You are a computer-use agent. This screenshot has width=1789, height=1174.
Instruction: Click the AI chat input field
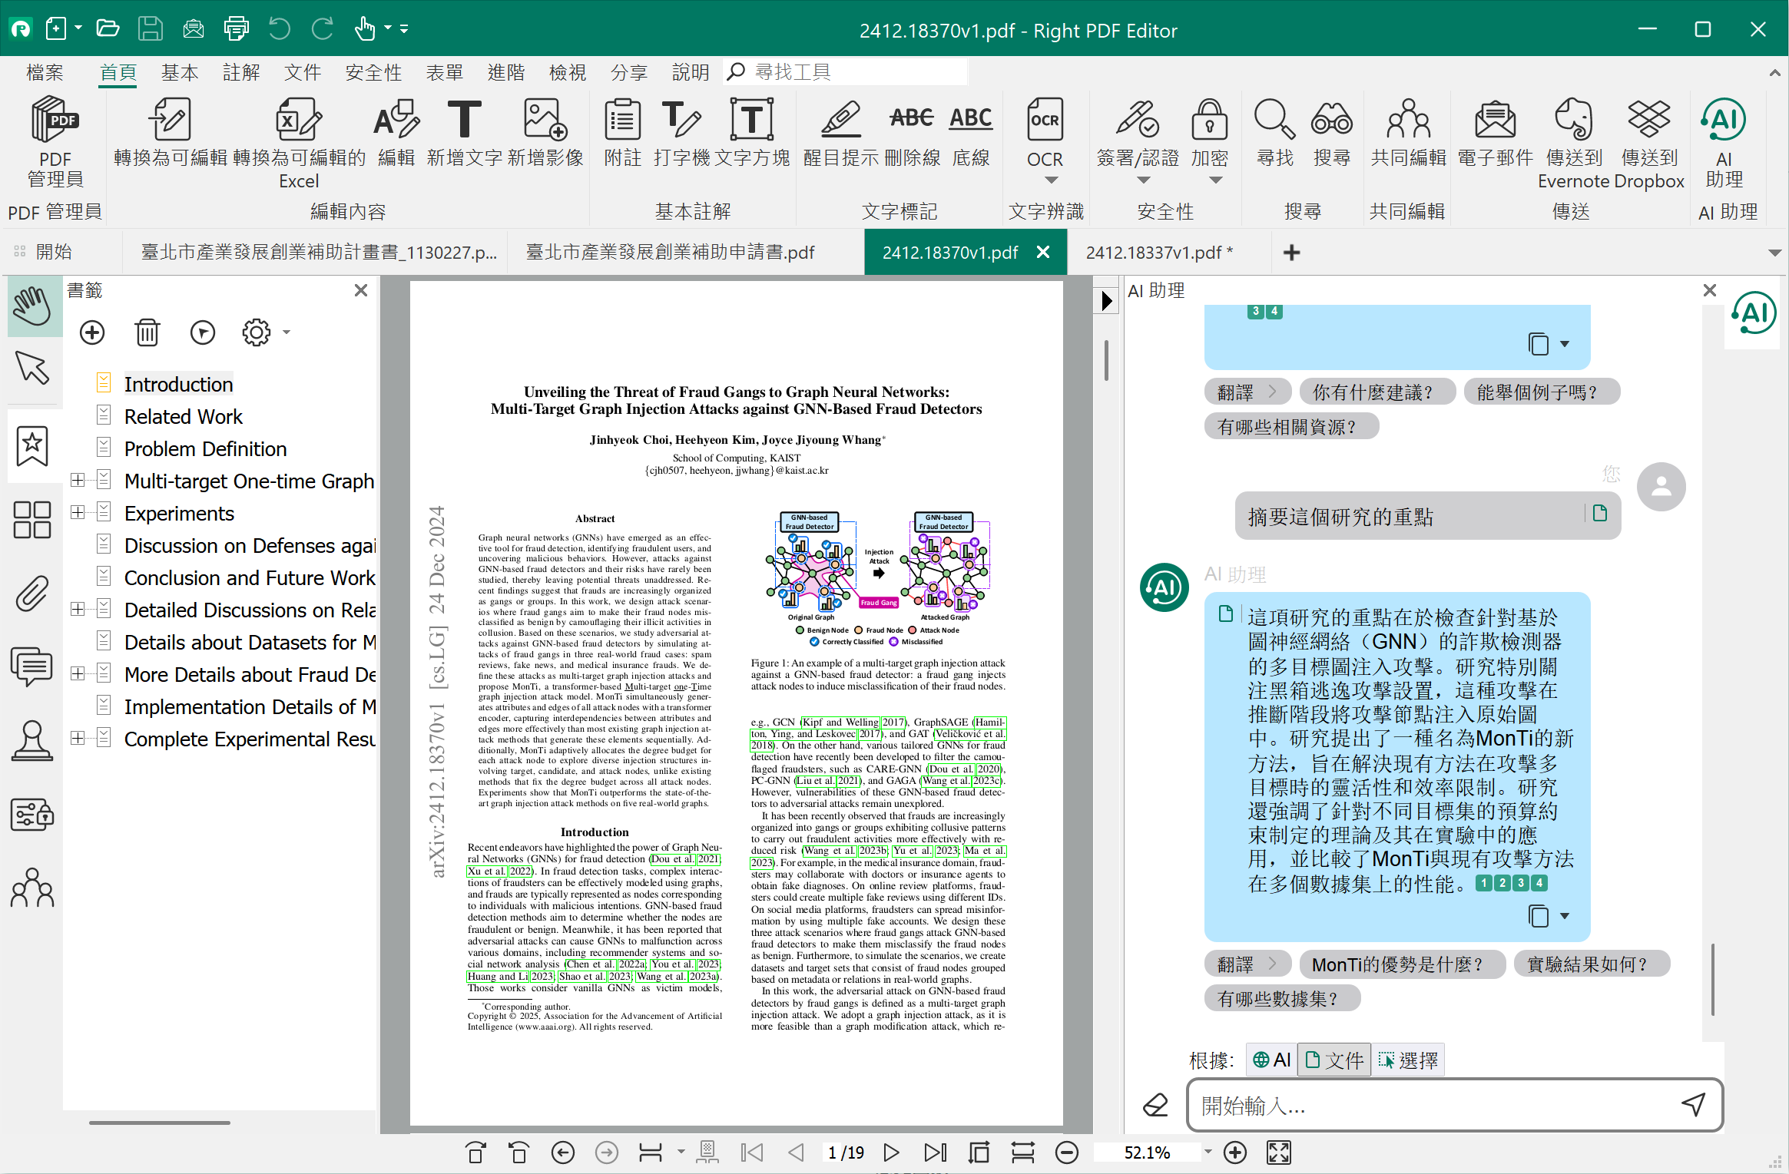pos(1429,1106)
